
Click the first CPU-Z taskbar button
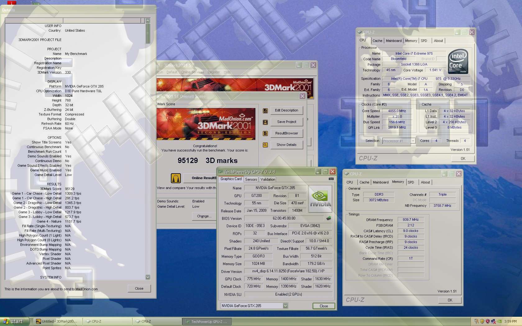108,322
